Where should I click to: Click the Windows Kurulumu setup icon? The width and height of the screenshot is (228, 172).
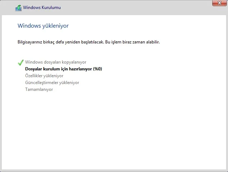(18, 8)
